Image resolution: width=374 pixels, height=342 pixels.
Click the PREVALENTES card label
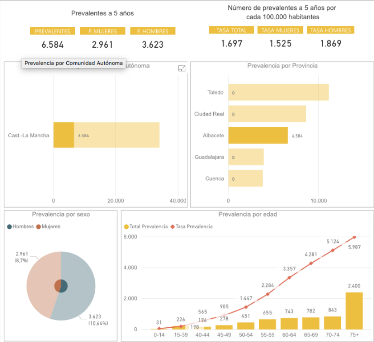pos(53,31)
